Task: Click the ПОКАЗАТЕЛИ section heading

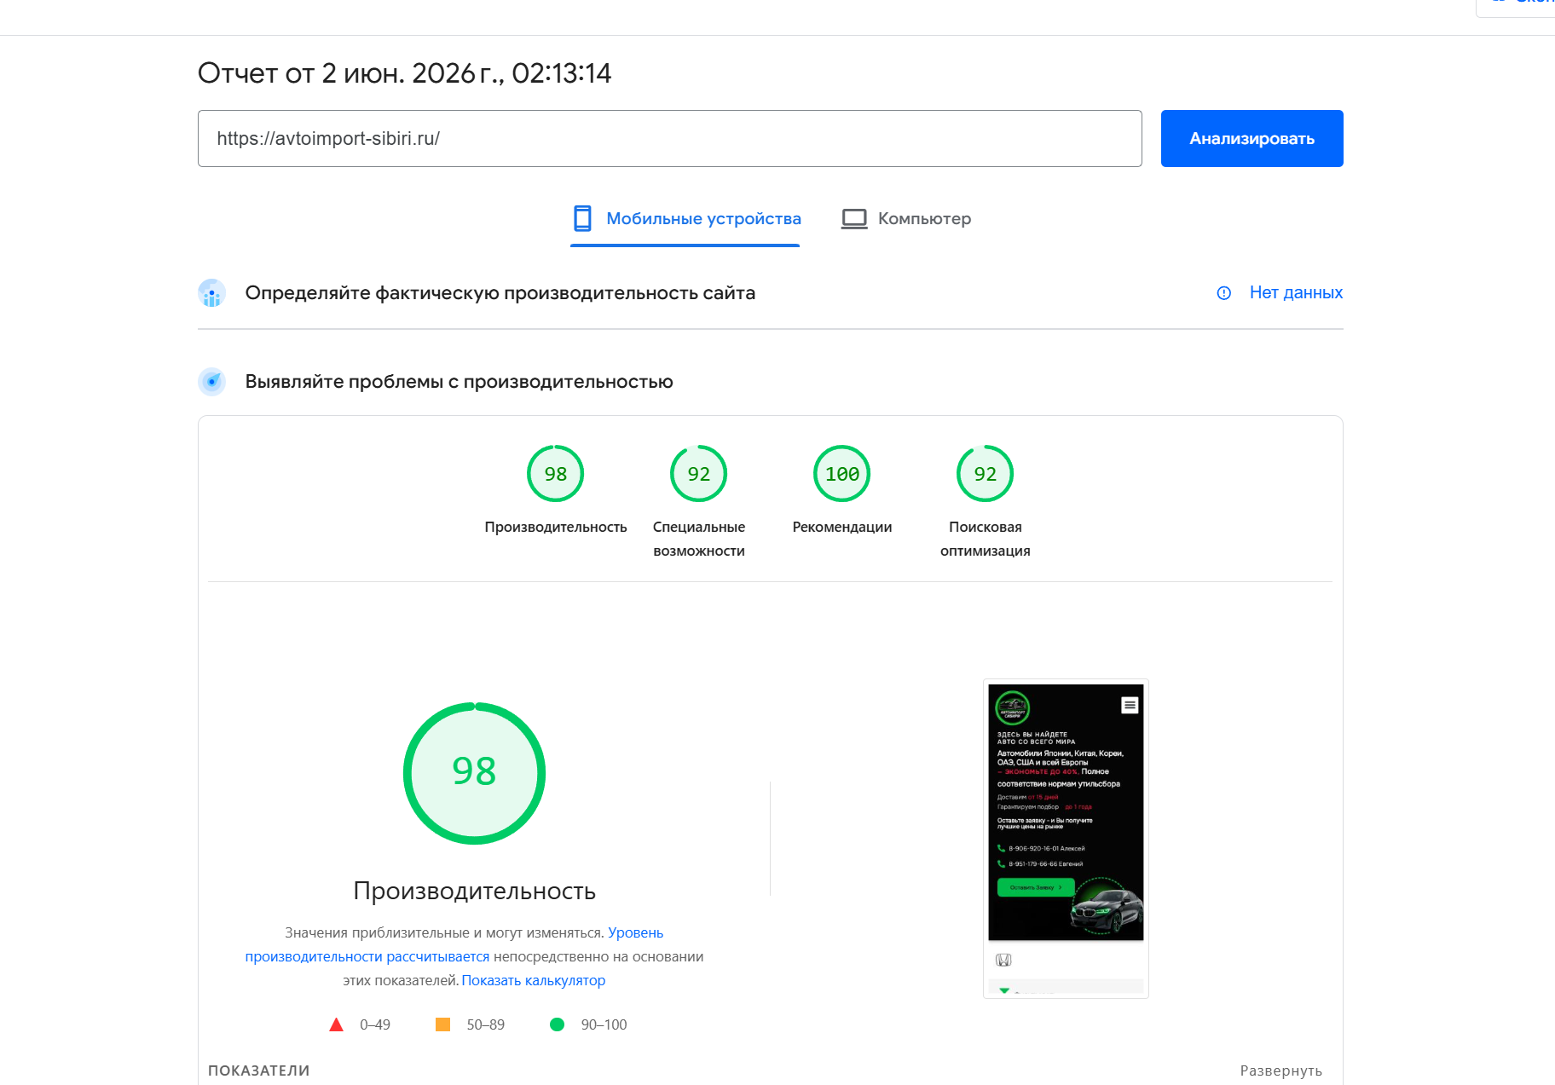Action: [258, 1071]
